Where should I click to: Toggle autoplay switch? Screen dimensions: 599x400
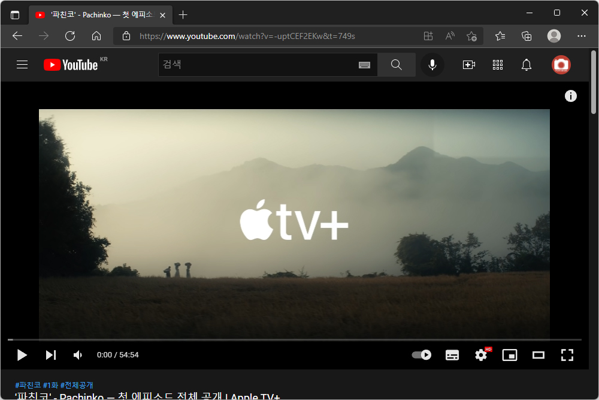(x=421, y=355)
